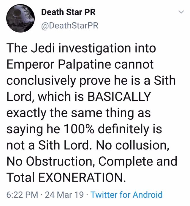190x206 pixels.
Task: Click the text 'The Jedi investigation into'
Action: pos(81,48)
